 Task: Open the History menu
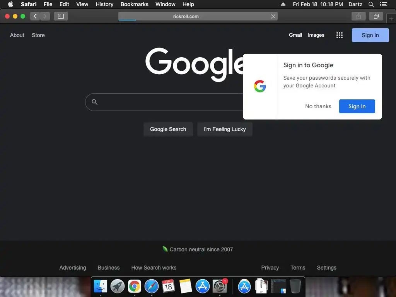pyautogui.click(x=104, y=4)
